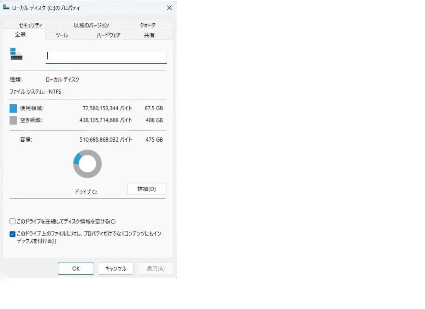Screen dimensions: 425x309
Task: Click the blue 使用領域 color swatch
Action: (12, 108)
